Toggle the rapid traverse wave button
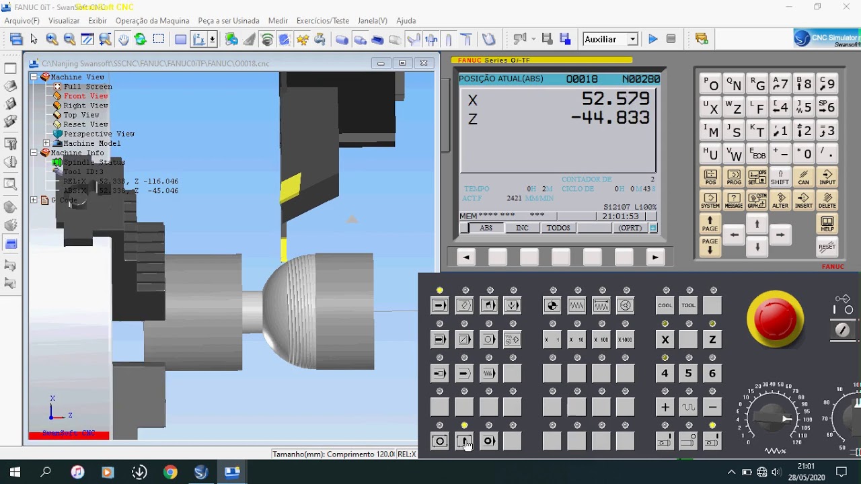The width and height of the screenshot is (861, 484). pyautogui.click(x=689, y=407)
